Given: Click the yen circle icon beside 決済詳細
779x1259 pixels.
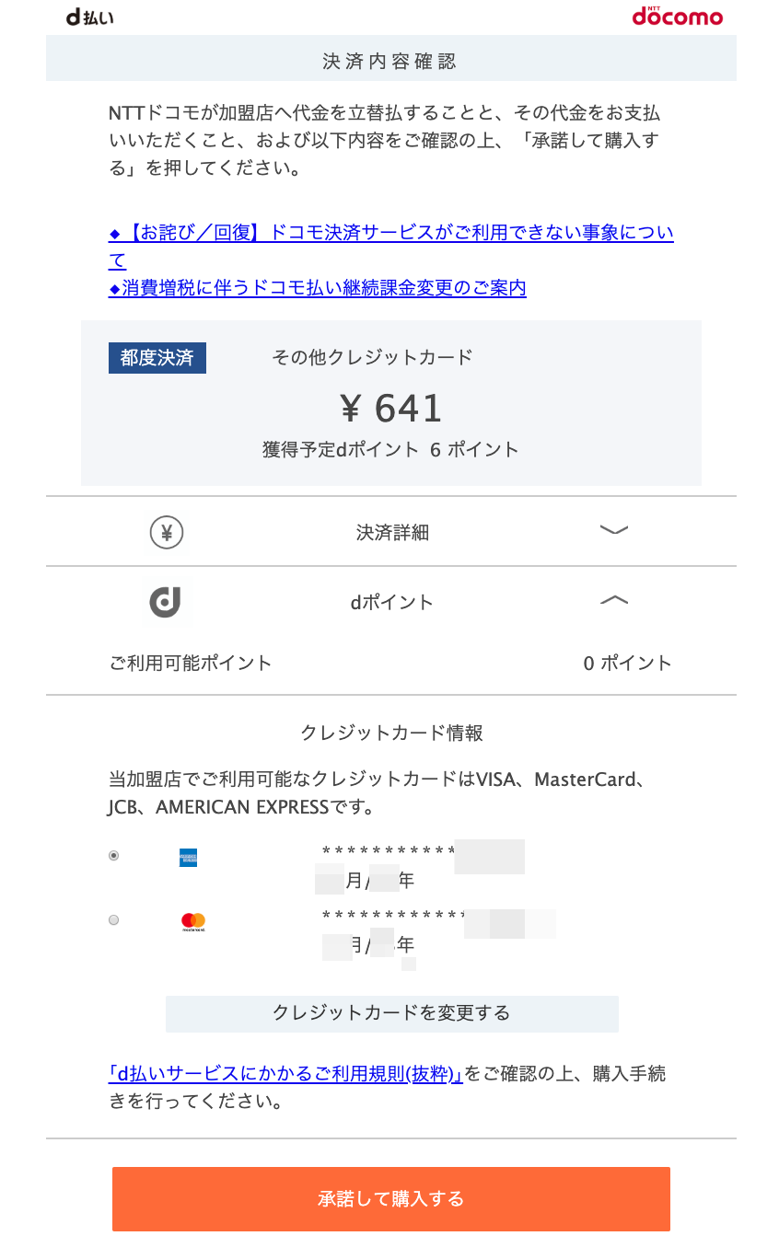Looking at the screenshot, I should pos(167,532).
